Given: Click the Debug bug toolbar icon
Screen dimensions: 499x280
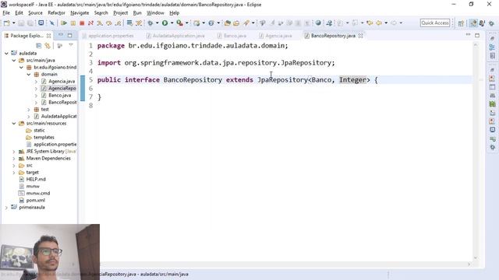Looking at the screenshot, I should [x=150, y=23].
